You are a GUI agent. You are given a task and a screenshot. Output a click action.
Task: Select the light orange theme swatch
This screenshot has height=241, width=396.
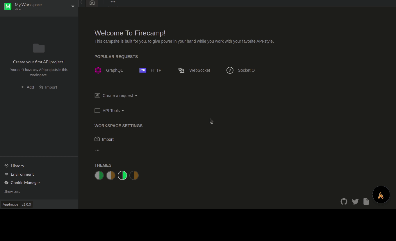[x=111, y=175]
